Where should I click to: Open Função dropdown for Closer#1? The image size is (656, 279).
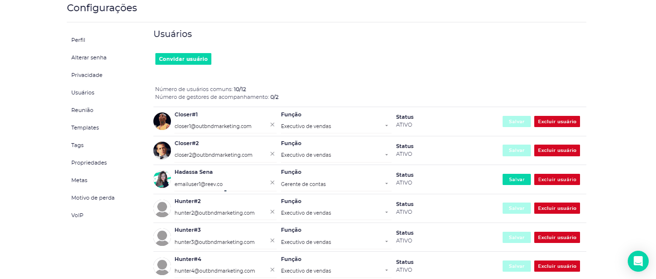(336, 126)
